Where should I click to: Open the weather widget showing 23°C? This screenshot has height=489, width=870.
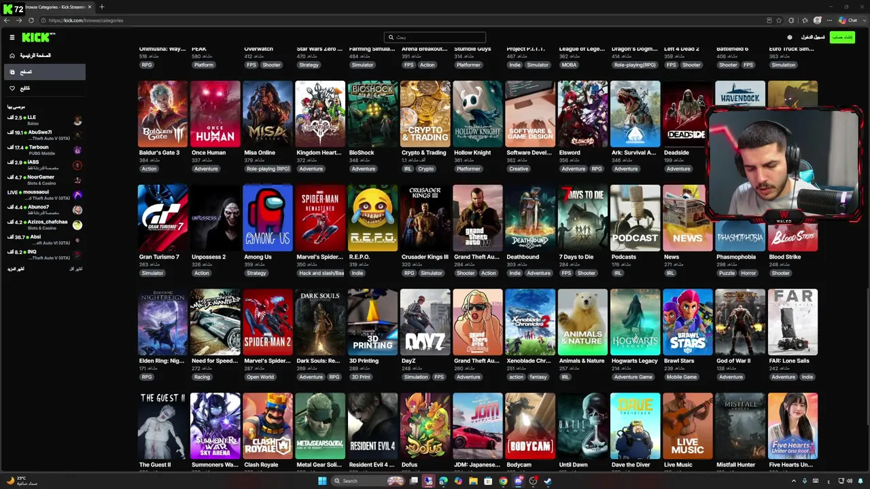(20, 480)
